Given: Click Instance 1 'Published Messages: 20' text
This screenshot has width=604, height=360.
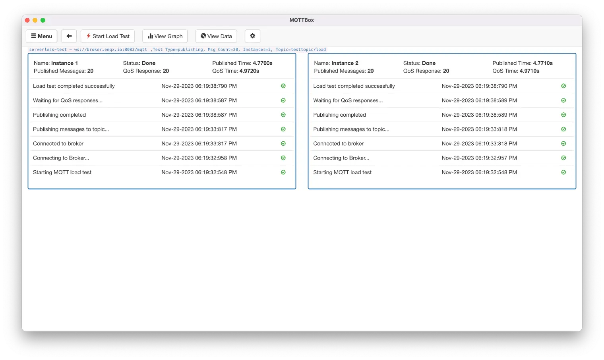Looking at the screenshot, I should 64,71.
